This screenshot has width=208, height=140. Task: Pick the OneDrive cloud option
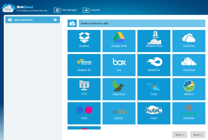pyautogui.click(x=189, y=41)
